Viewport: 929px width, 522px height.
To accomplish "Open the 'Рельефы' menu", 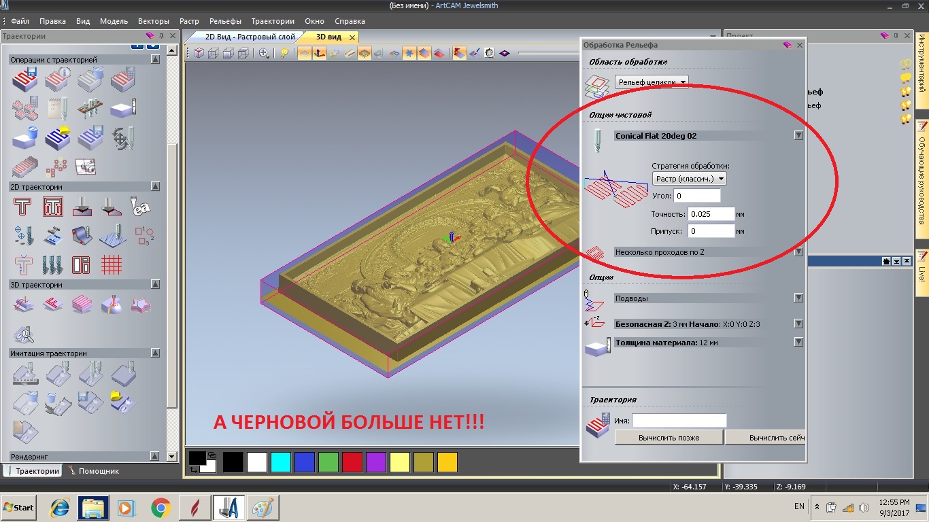I will click(x=225, y=21).
